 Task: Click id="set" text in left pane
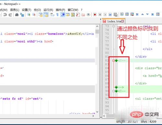tap(33, 99)
